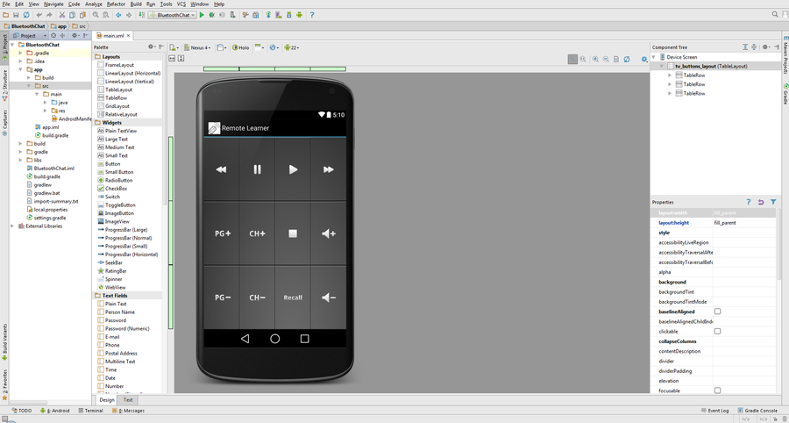Expand the first TableRow in Component Tree
This screenshot has width=789, height=423.
670,75
